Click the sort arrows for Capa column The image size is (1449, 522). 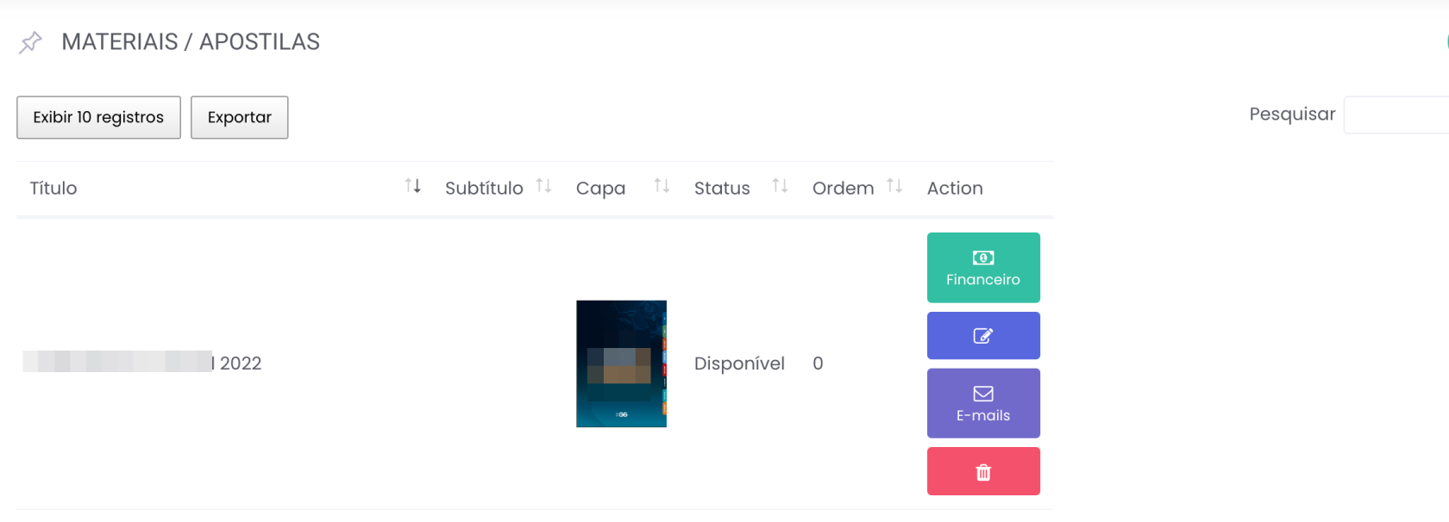[x=662, y=186]
